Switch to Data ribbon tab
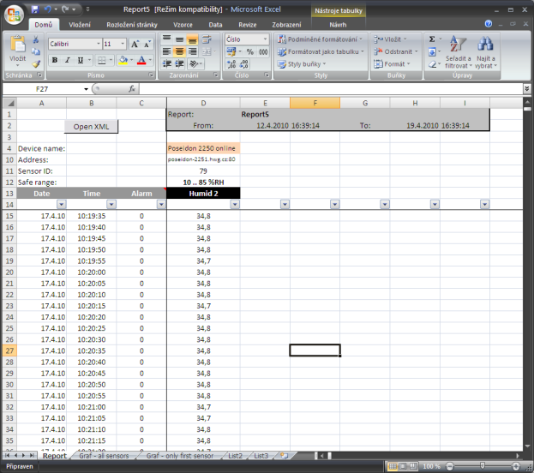This screenshot has width=534, height=473. (216, 25)
